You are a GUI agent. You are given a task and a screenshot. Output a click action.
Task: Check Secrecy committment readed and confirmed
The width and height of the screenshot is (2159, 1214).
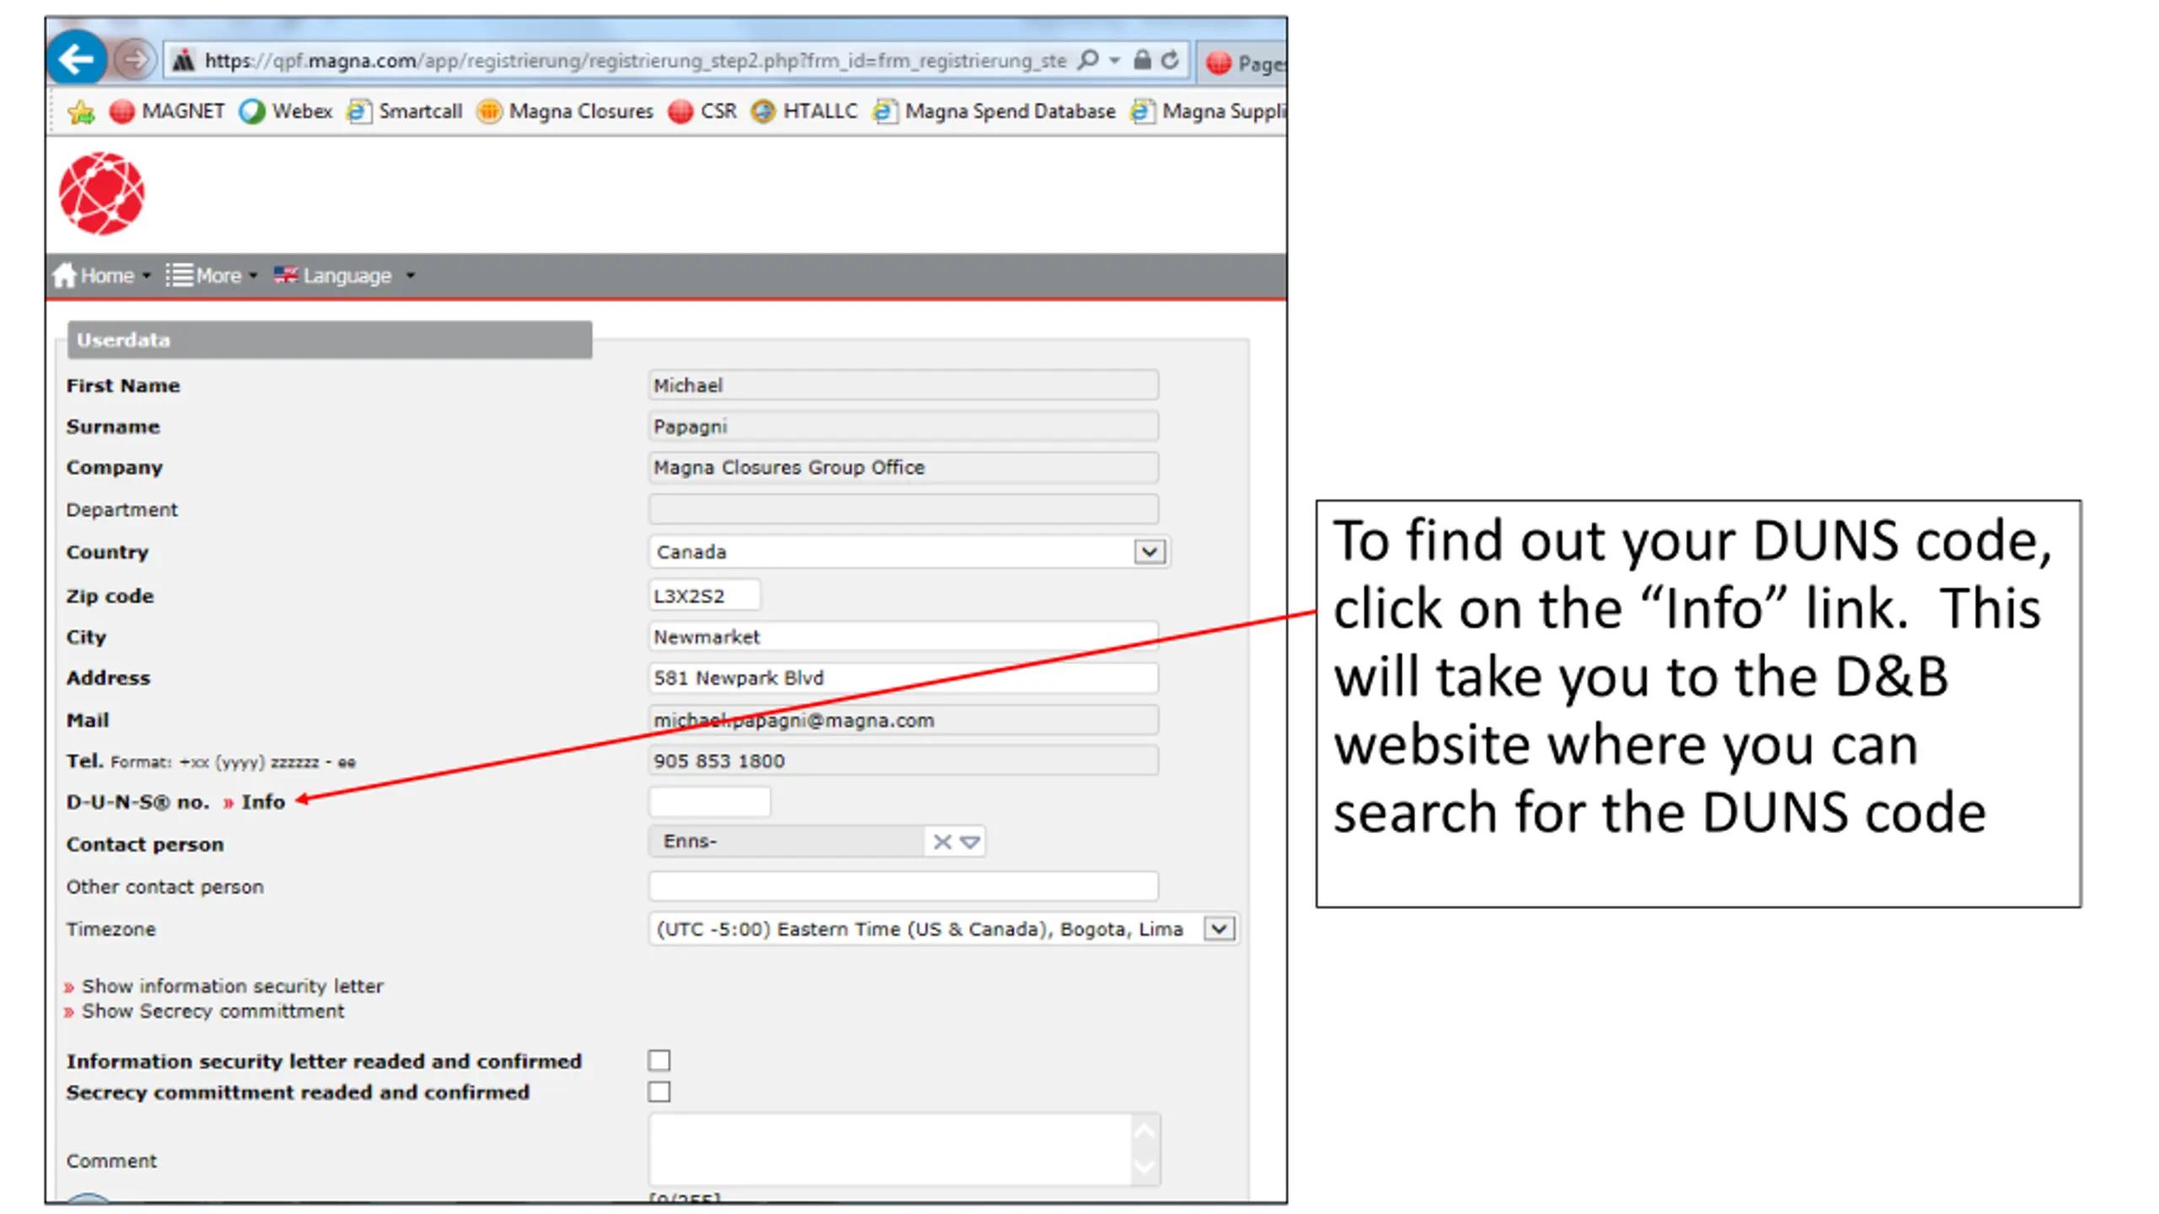pyautogui.click(x=660, y=1092)
